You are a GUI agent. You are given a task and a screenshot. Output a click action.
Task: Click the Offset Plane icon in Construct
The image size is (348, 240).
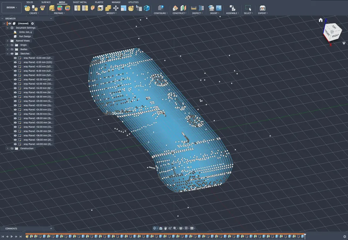[175, 8]
